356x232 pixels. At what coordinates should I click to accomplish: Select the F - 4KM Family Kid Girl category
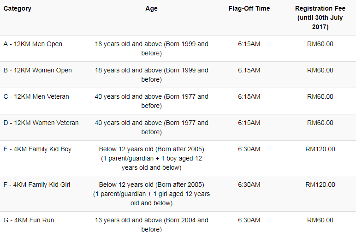[x=37, y=185]
